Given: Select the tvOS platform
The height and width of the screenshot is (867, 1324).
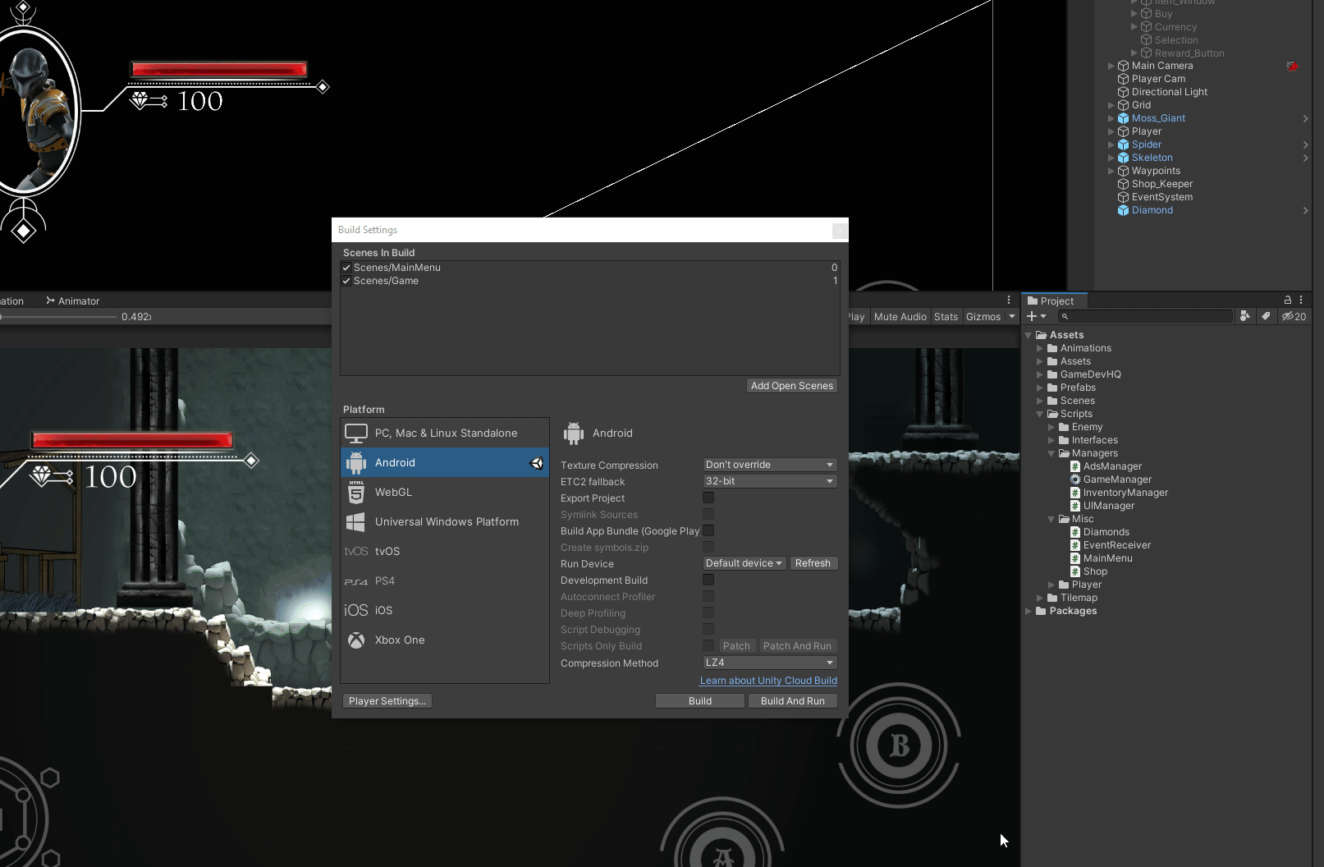Looking at the screenshot, I should pyautogui.click(x=445, y=551).
